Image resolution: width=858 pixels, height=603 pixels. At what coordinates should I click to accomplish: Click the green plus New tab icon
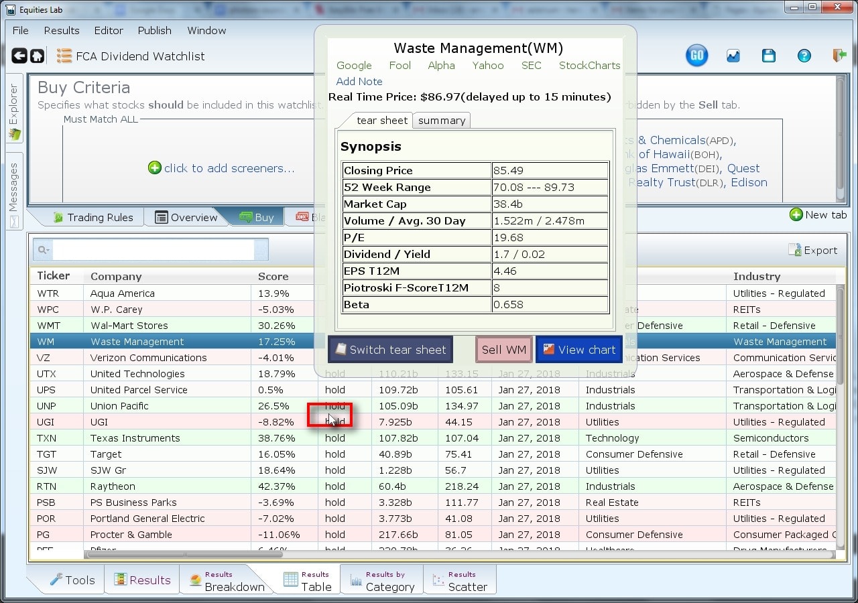coord(796,214)
